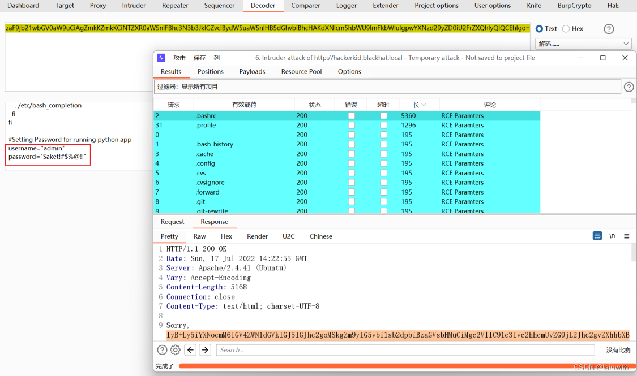
Task: Click the Decoder encoded input text box
Action: tap(267, 57)
